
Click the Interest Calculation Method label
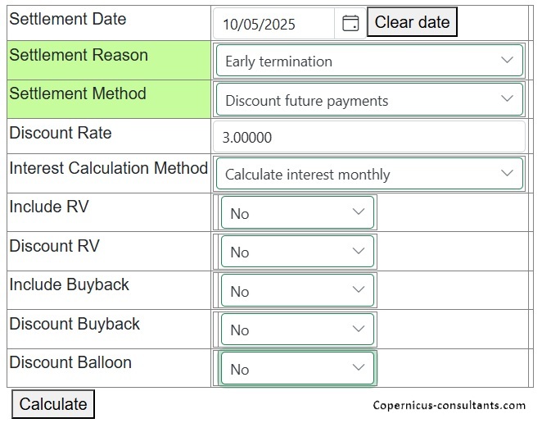108,169
